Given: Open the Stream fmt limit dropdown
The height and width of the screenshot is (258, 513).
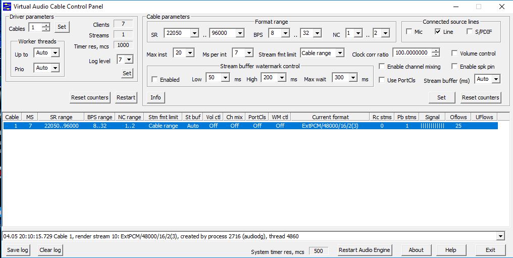Looking at the screenshot, I should coord(340,53).
